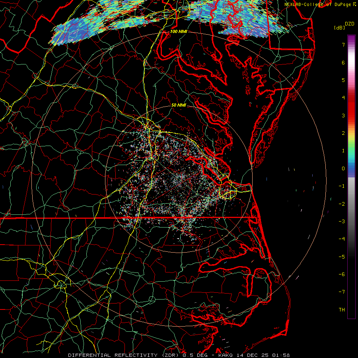Select the "4" value on the legend
This screenshot has width=358, height=358.
[x=343, y=98]
